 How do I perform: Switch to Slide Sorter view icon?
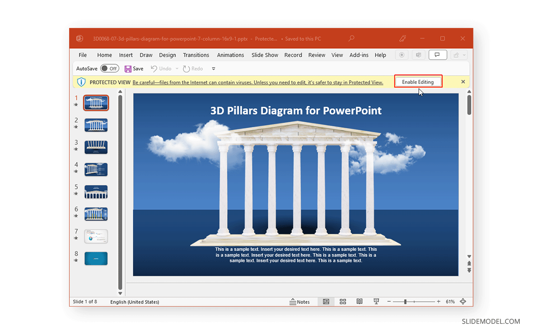[x=343, y=302]
